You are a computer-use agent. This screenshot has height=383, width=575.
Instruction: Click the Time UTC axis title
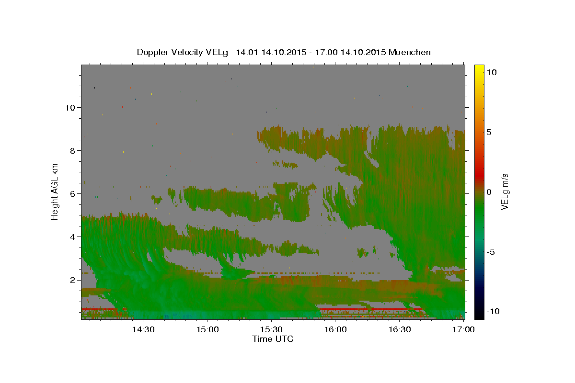[x=273, y=339]
